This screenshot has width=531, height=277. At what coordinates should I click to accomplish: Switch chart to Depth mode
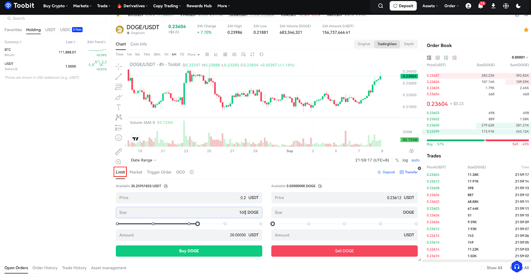click(409, 44)
